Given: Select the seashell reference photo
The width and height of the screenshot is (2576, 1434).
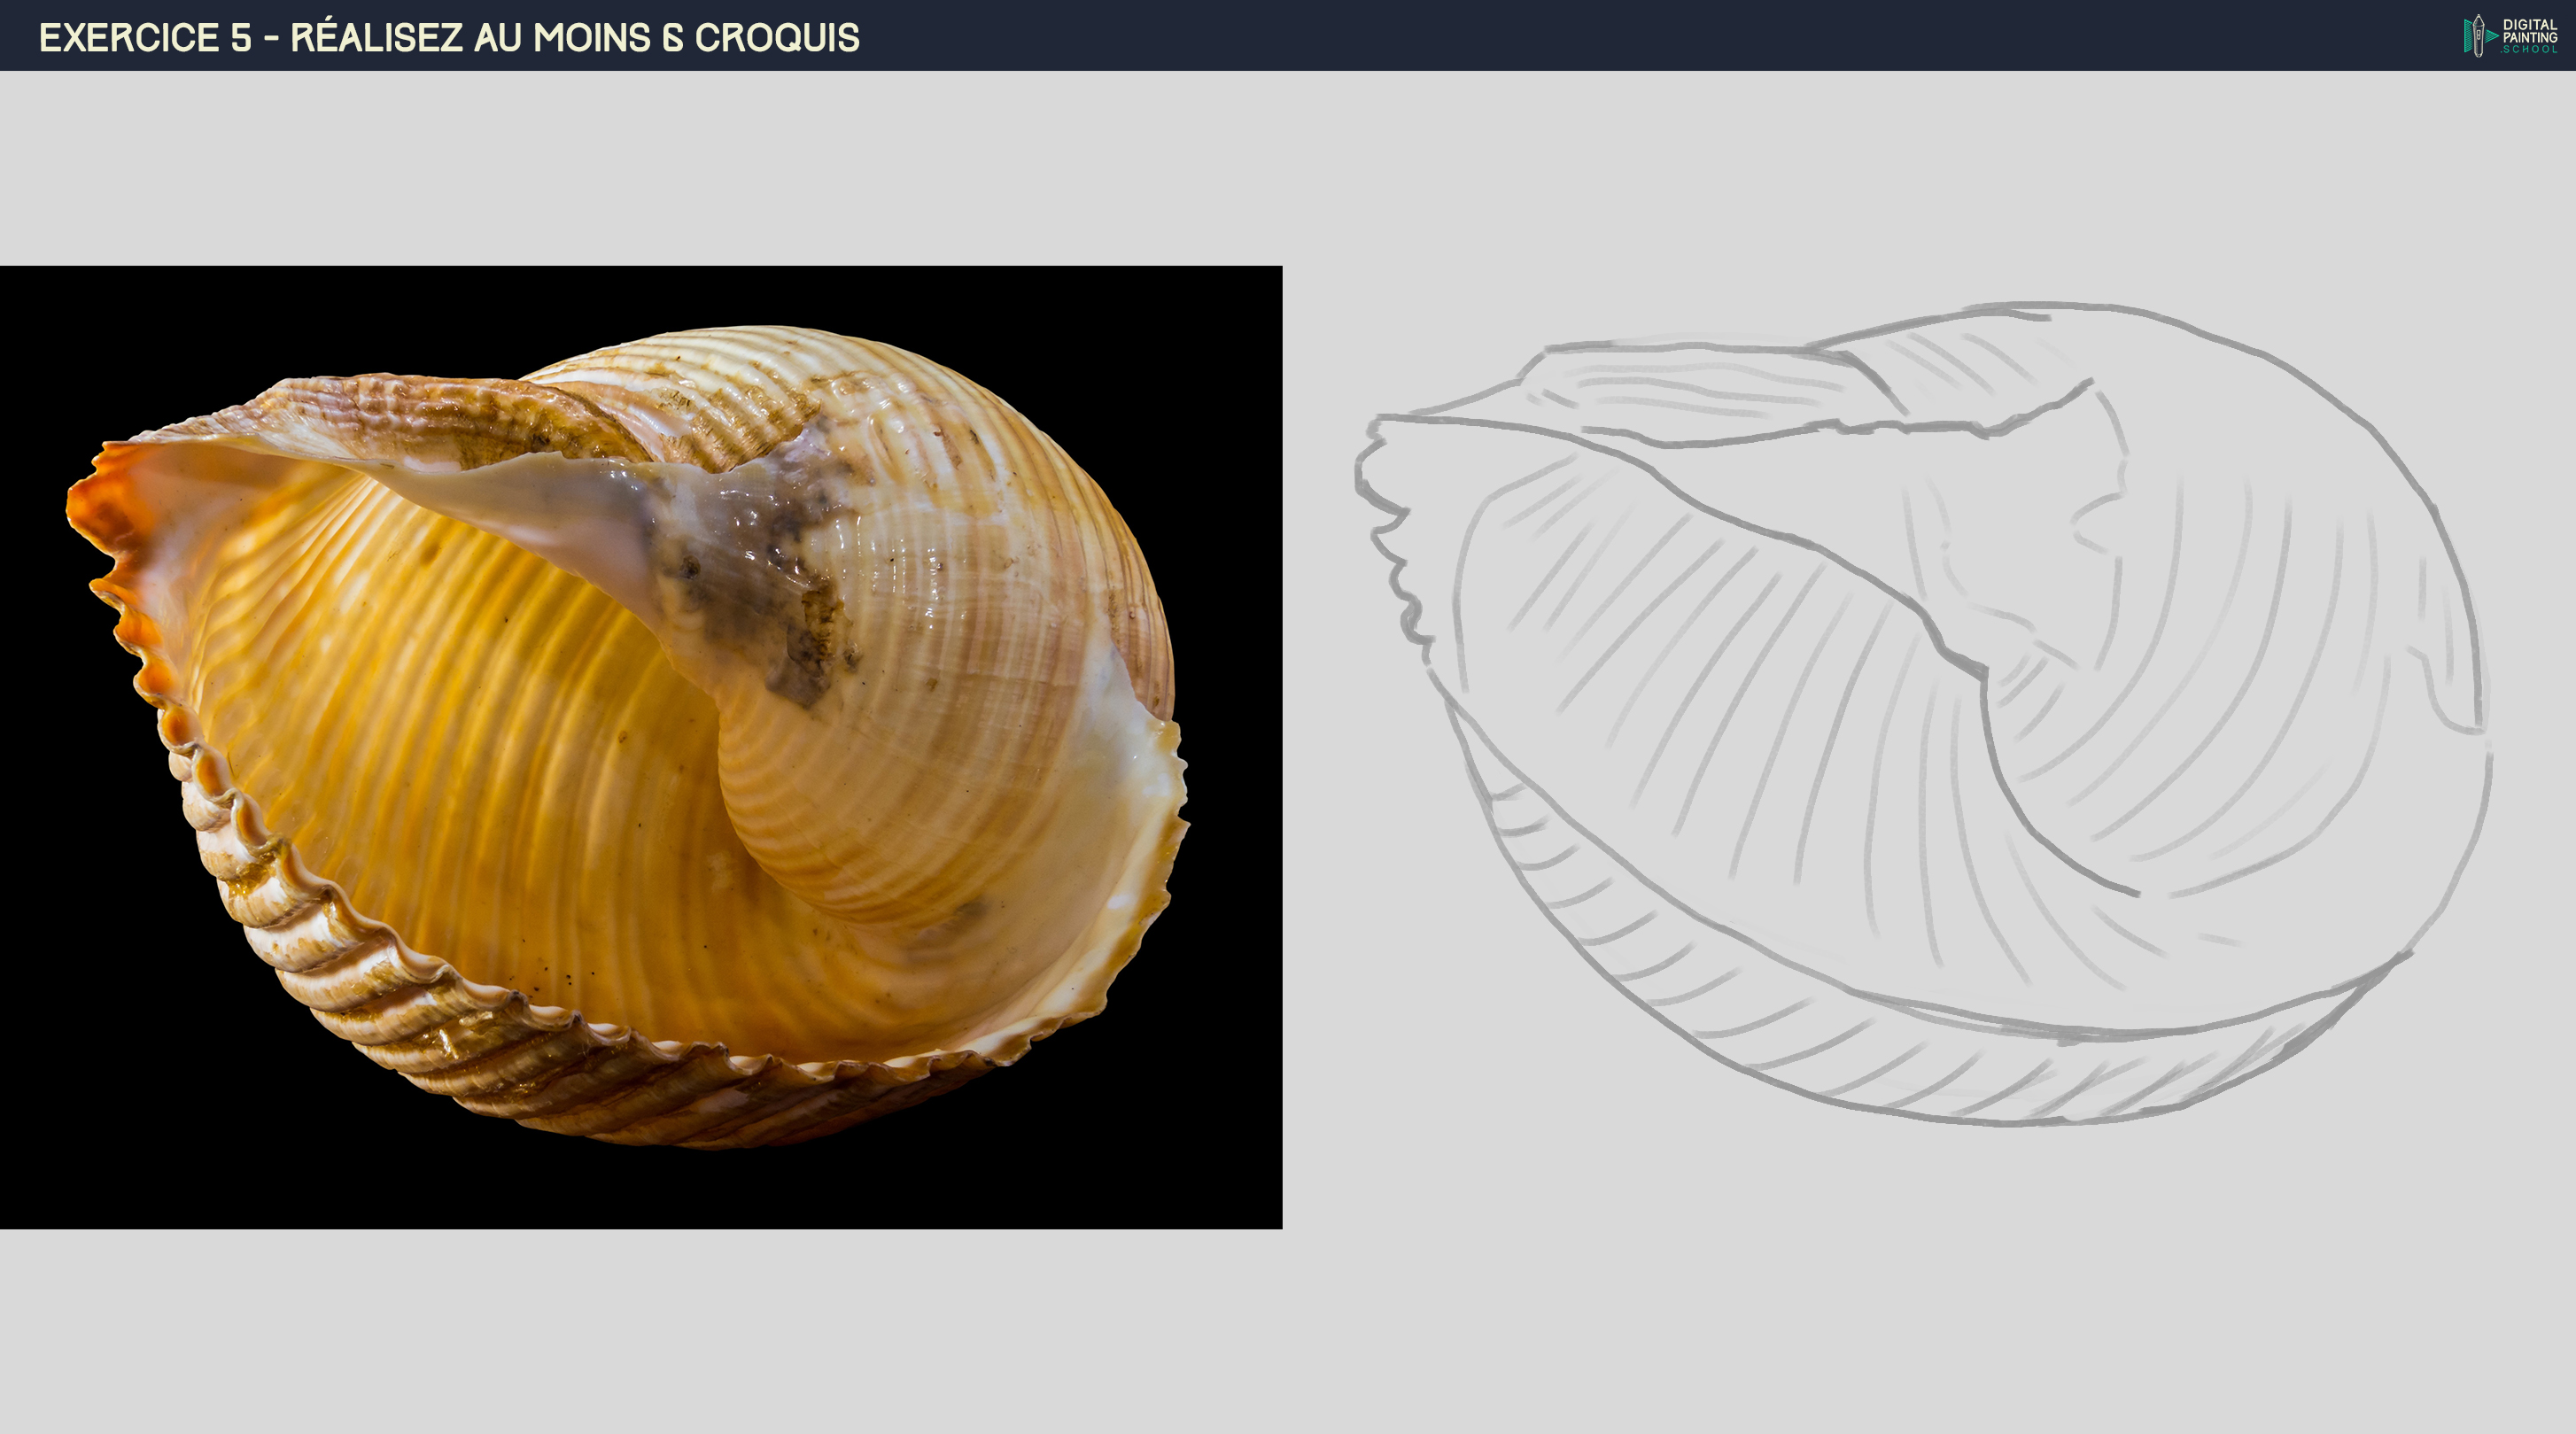Looking at the screenshot, I should click(640, 746).
